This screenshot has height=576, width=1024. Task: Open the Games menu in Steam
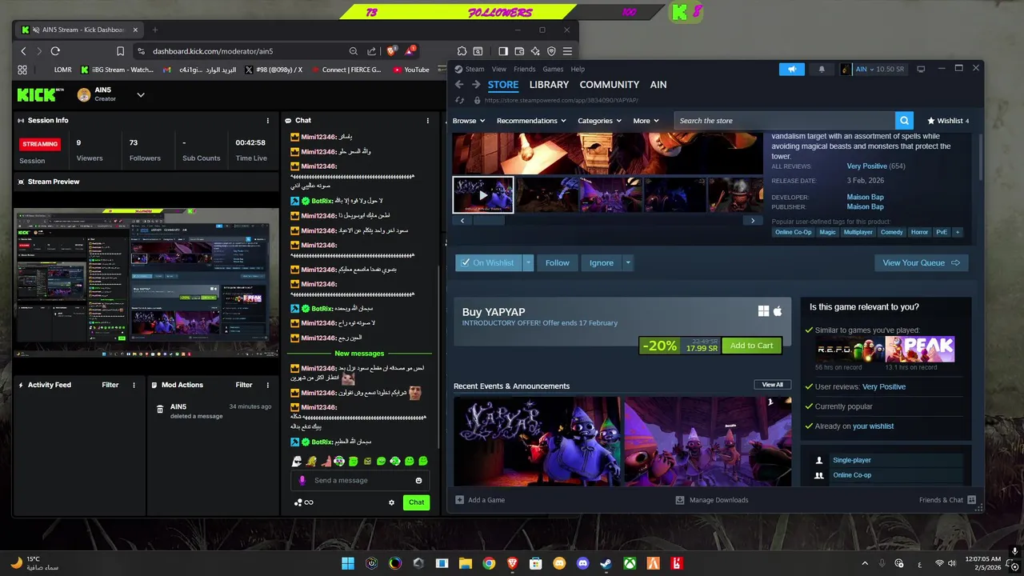[x=553, y=70]
